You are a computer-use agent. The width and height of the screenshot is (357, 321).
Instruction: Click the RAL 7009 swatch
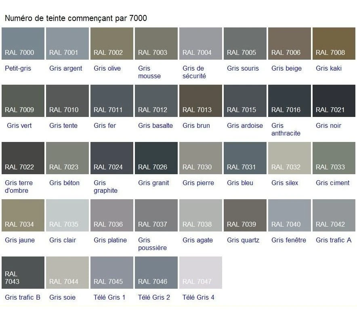tap(23, 101)
